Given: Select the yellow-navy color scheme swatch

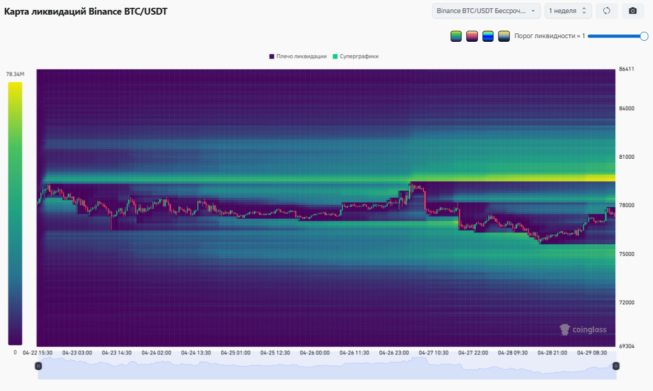Looking at the screenshot, I should [x=504, y=36].
